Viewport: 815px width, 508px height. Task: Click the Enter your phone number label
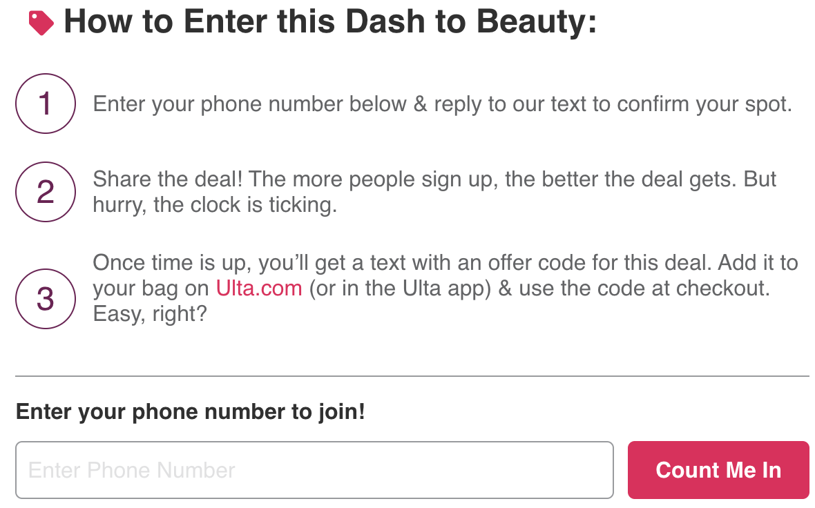tap(190, 411)
